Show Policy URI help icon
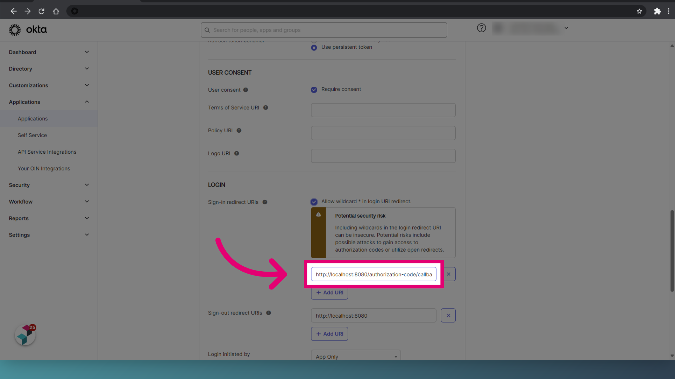Screen dimensions: 675x379 click(239, 131)
